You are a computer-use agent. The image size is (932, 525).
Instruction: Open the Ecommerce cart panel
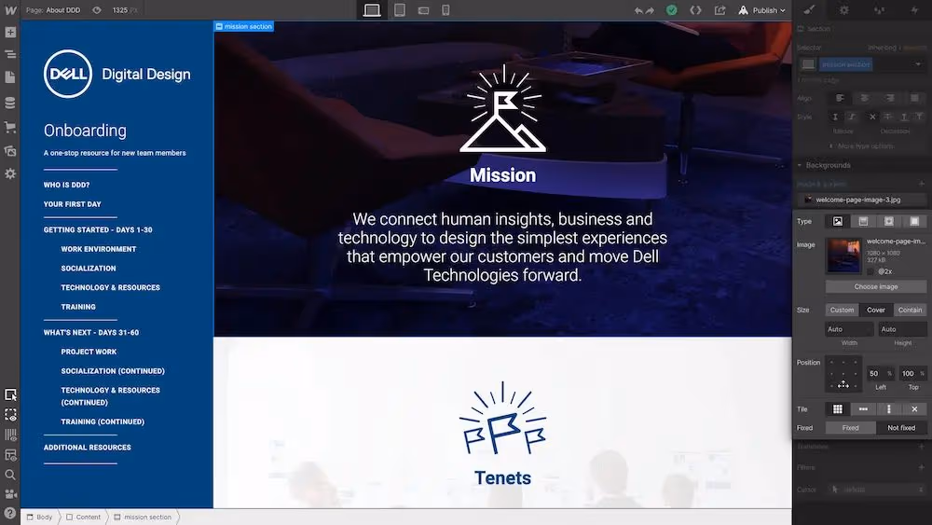pos(10,127)
